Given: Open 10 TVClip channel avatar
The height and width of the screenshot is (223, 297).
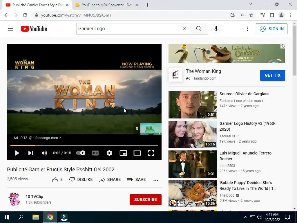Looking at the screenshot, I should coord(14,199).
